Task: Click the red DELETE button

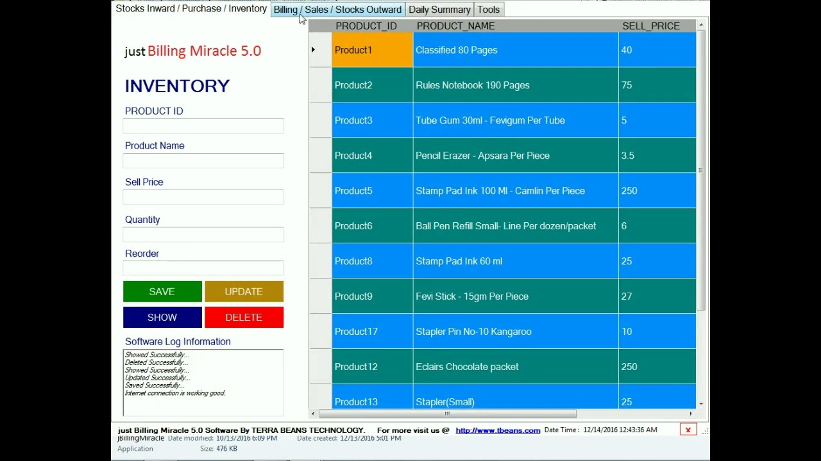Action: point(244,318)
